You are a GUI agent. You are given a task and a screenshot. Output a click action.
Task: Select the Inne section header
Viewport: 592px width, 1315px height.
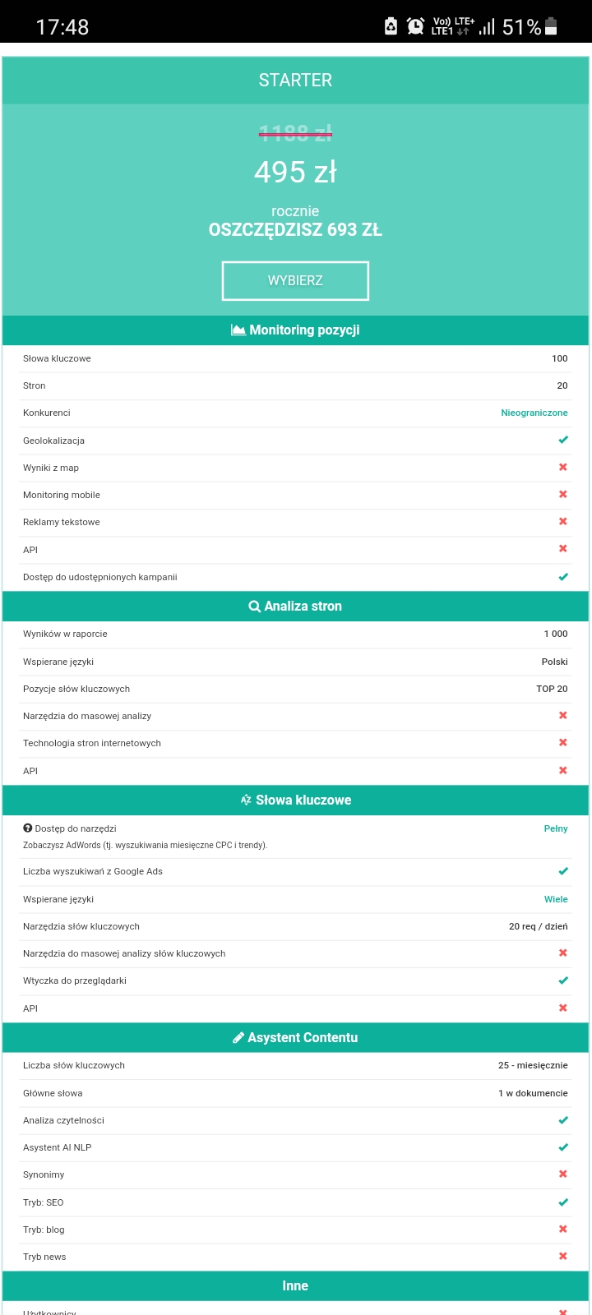click(295, 1286)
